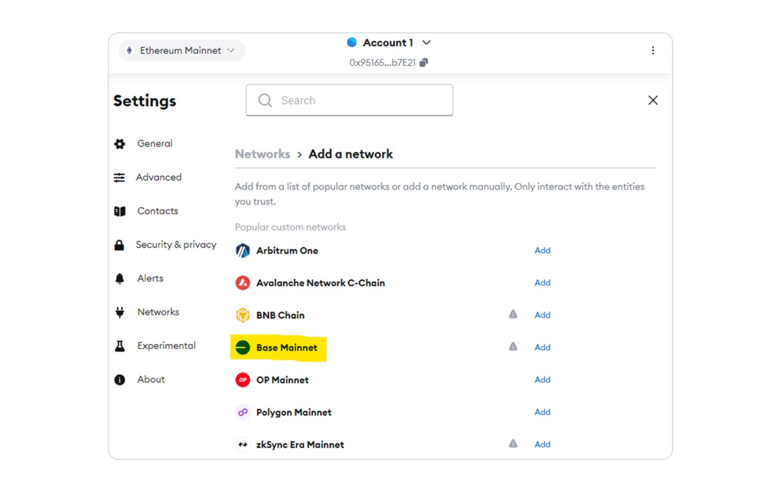Screen dimensions: 781x489
Task: Click the Avalanche logo icon
Action: pyautogui.click(x=243, y=283)
